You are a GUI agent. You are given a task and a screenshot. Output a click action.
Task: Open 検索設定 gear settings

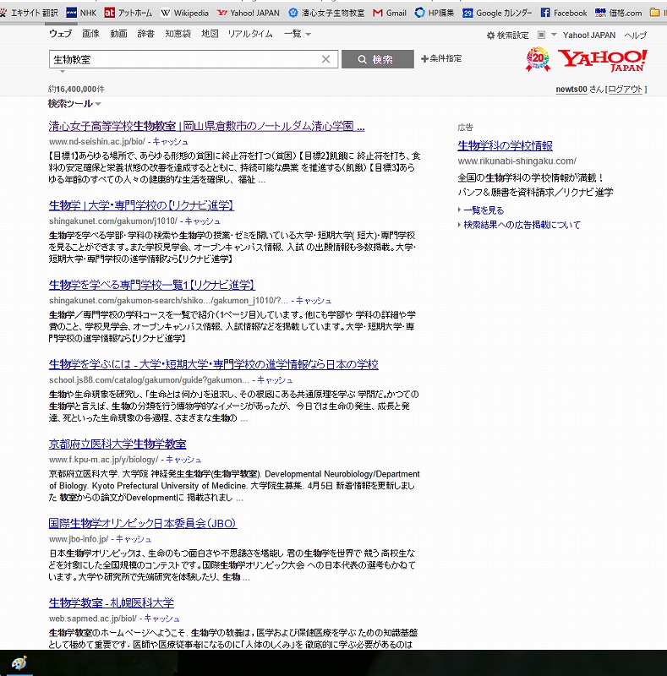point(507,35)
